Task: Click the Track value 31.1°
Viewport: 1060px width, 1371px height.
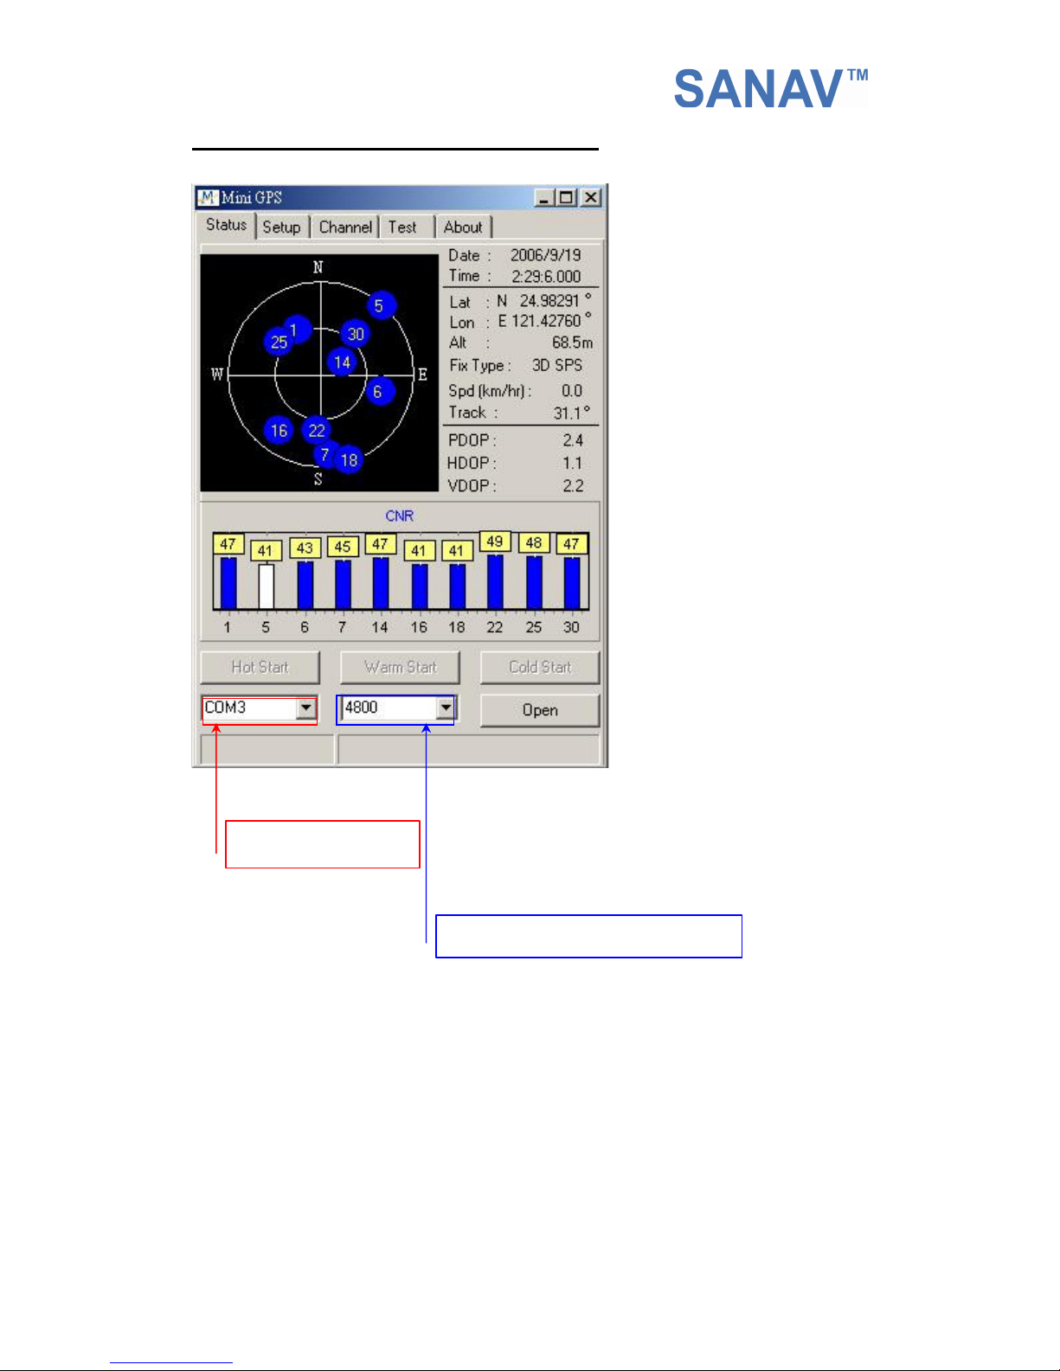Action: pos(572,413)
